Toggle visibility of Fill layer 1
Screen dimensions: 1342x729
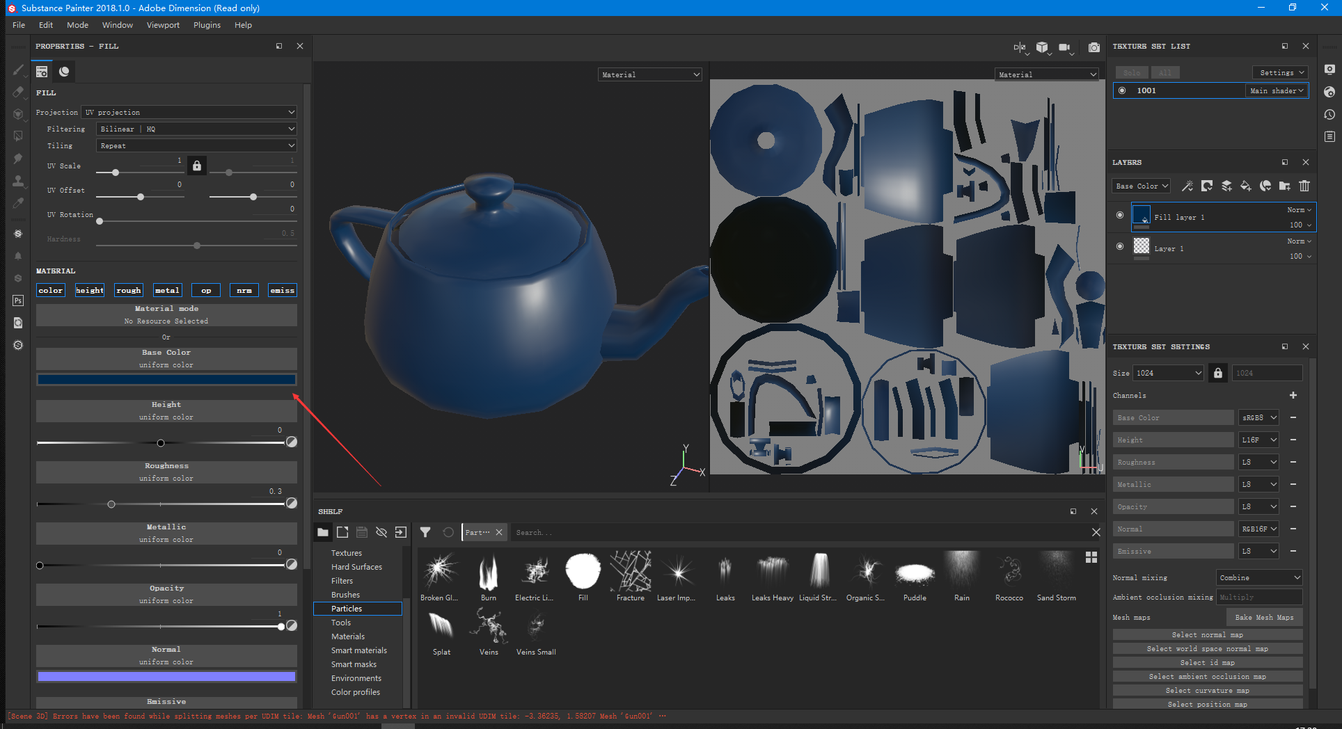(x=1120, y=215)
